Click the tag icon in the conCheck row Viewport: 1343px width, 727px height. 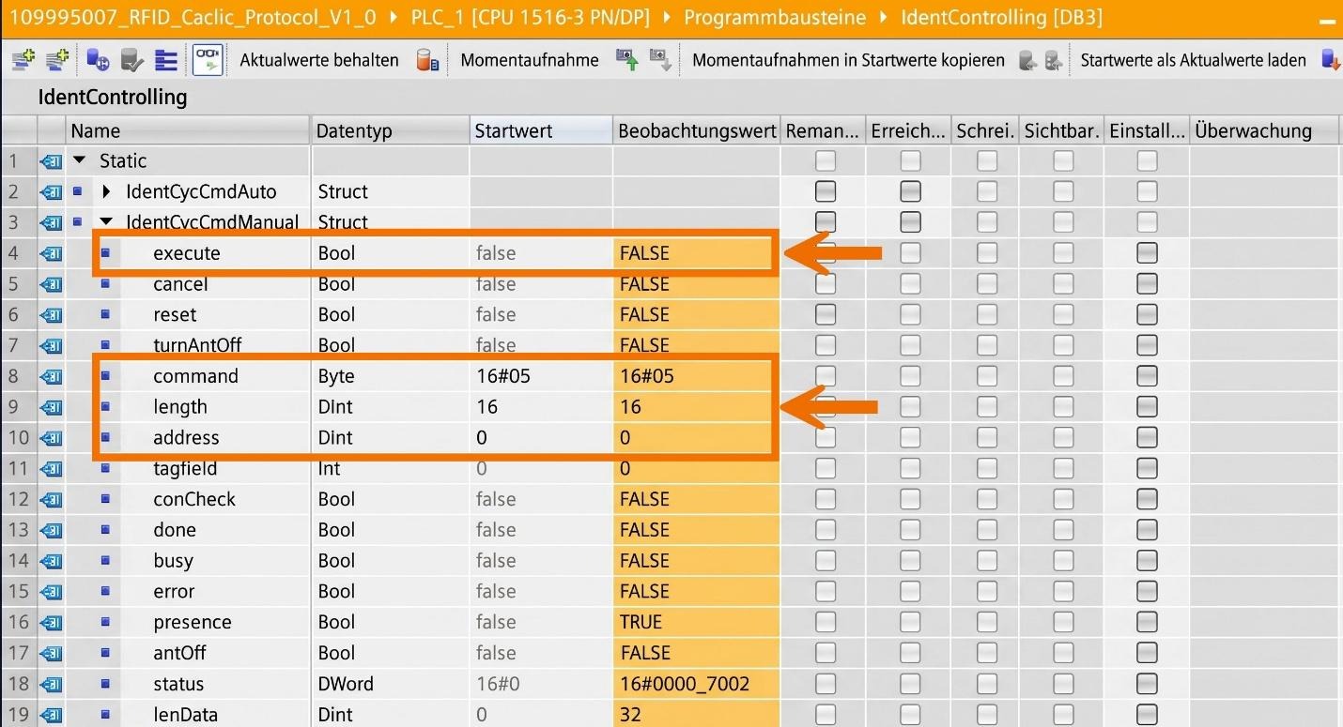tap(51, 500)
